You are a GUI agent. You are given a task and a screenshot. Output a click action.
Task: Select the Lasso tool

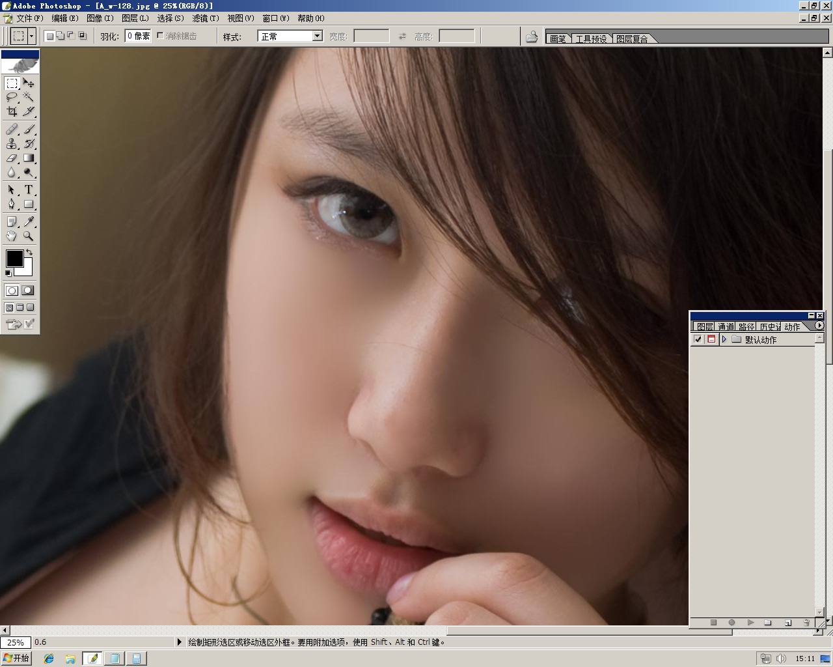(12, 97)
